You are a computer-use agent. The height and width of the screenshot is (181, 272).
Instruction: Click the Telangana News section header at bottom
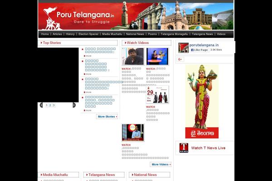click(104, 175)
